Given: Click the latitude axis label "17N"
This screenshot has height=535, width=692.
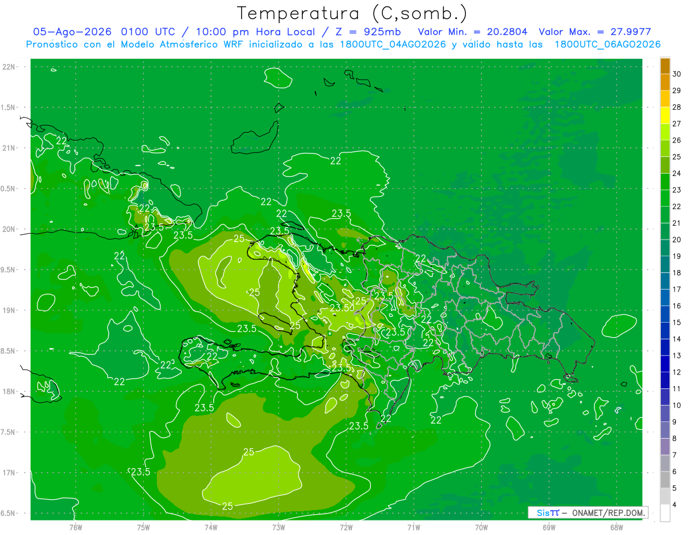Looking at the screenshot, I should click(10, 473).
